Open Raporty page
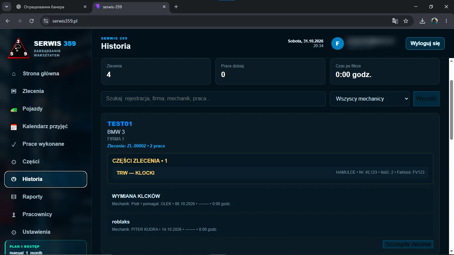The image size is (454, 255). pos(46,197)
